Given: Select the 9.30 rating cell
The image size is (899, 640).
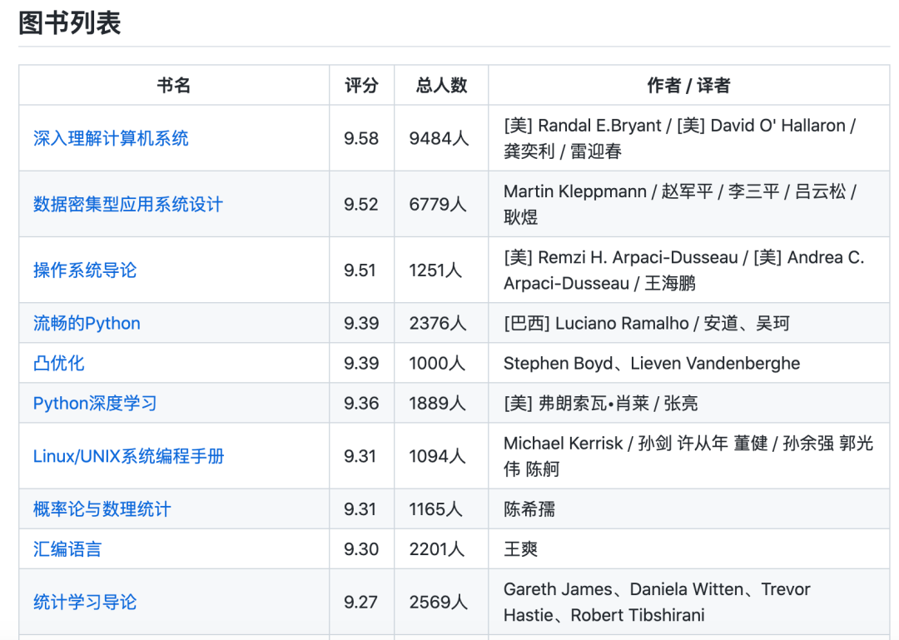Looking at the screenshot, I should (x=362, y=549).
